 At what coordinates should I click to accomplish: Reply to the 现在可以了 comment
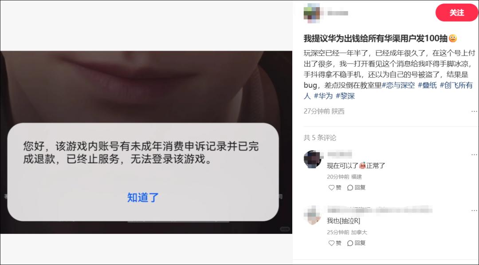(x=357, y=188)
